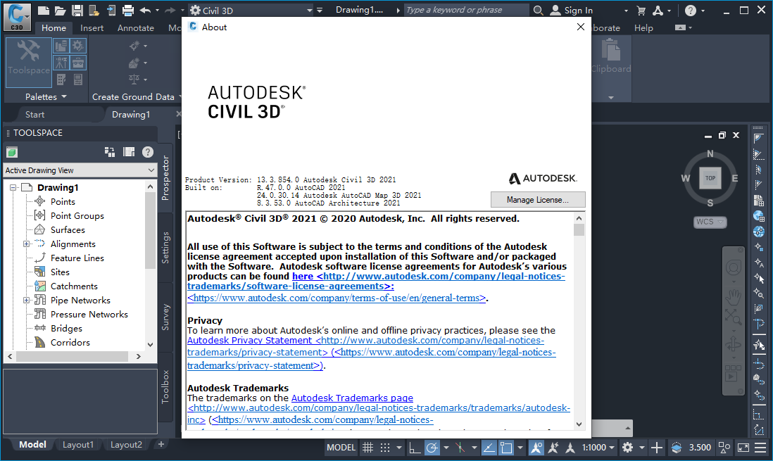Toggle grid display in the status bar

tap(367, 447)
